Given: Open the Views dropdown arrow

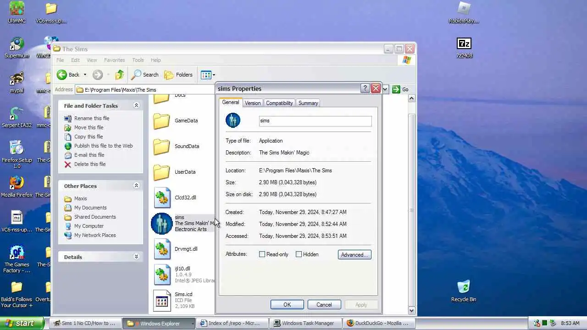Looking at the screenshot, I should 214,75.
